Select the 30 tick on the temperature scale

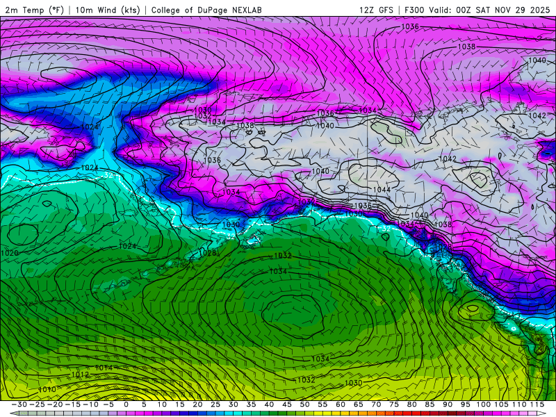coord(234,404)
